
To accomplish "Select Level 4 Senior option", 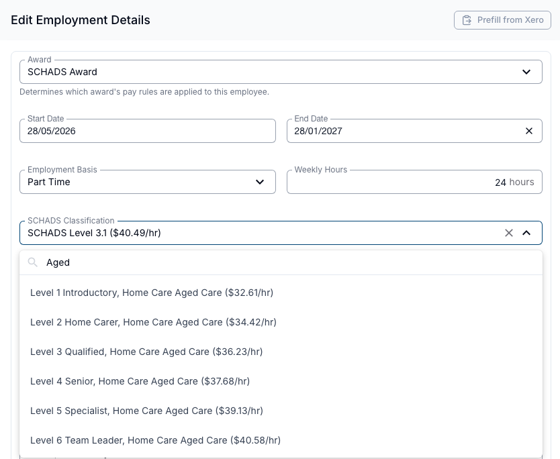I will point(281,381).
